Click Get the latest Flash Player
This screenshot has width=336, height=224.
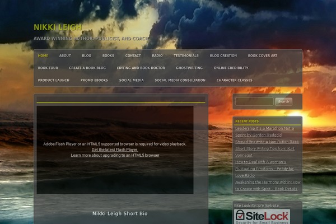pyautogui.click(x=115, y=150)
